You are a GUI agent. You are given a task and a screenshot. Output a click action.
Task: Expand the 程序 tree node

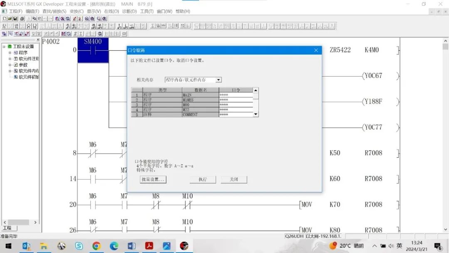[10, 53]
